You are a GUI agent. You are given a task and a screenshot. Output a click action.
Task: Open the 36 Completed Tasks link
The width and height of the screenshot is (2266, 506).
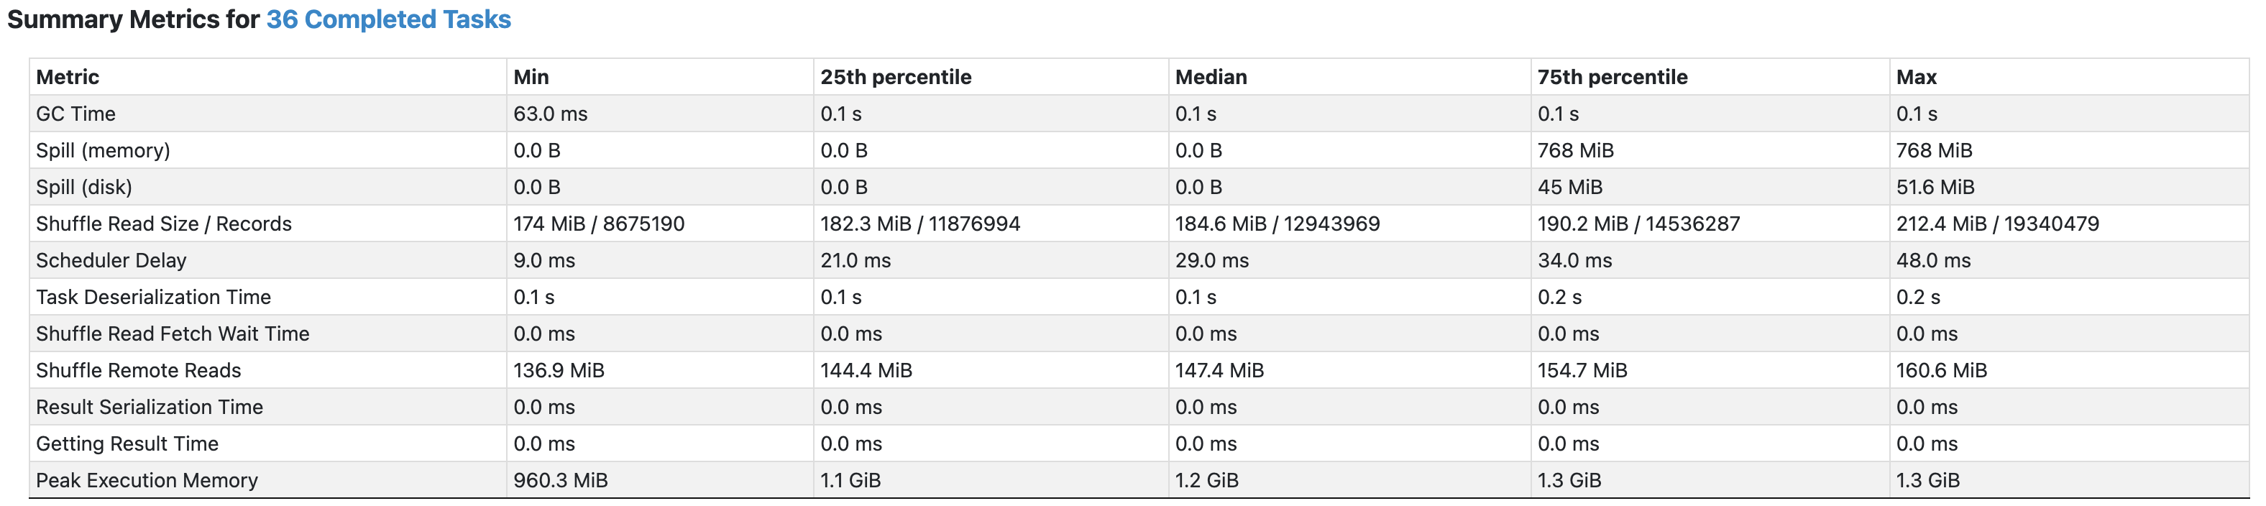(x=388, y=19)
